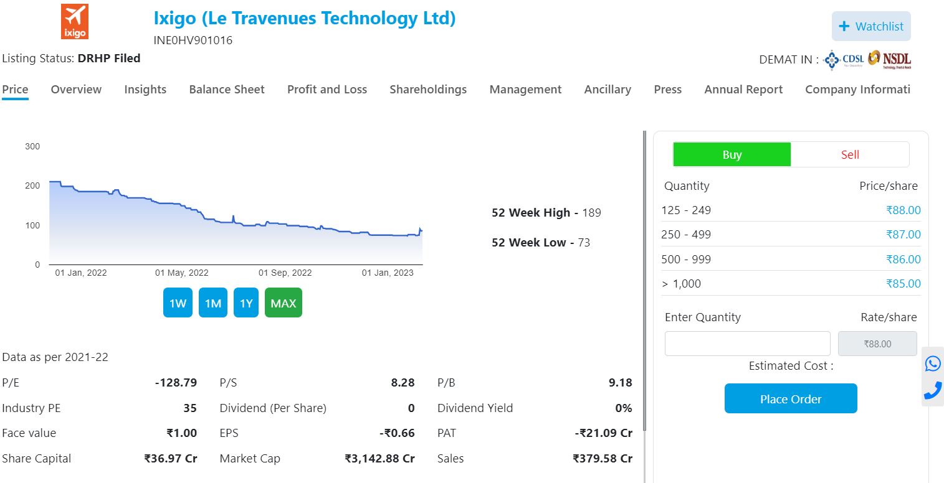This screenshot has width=944, height=483.
Task: Click the Rate/share ₹88.00 field
Action: (x=877, y=344)
